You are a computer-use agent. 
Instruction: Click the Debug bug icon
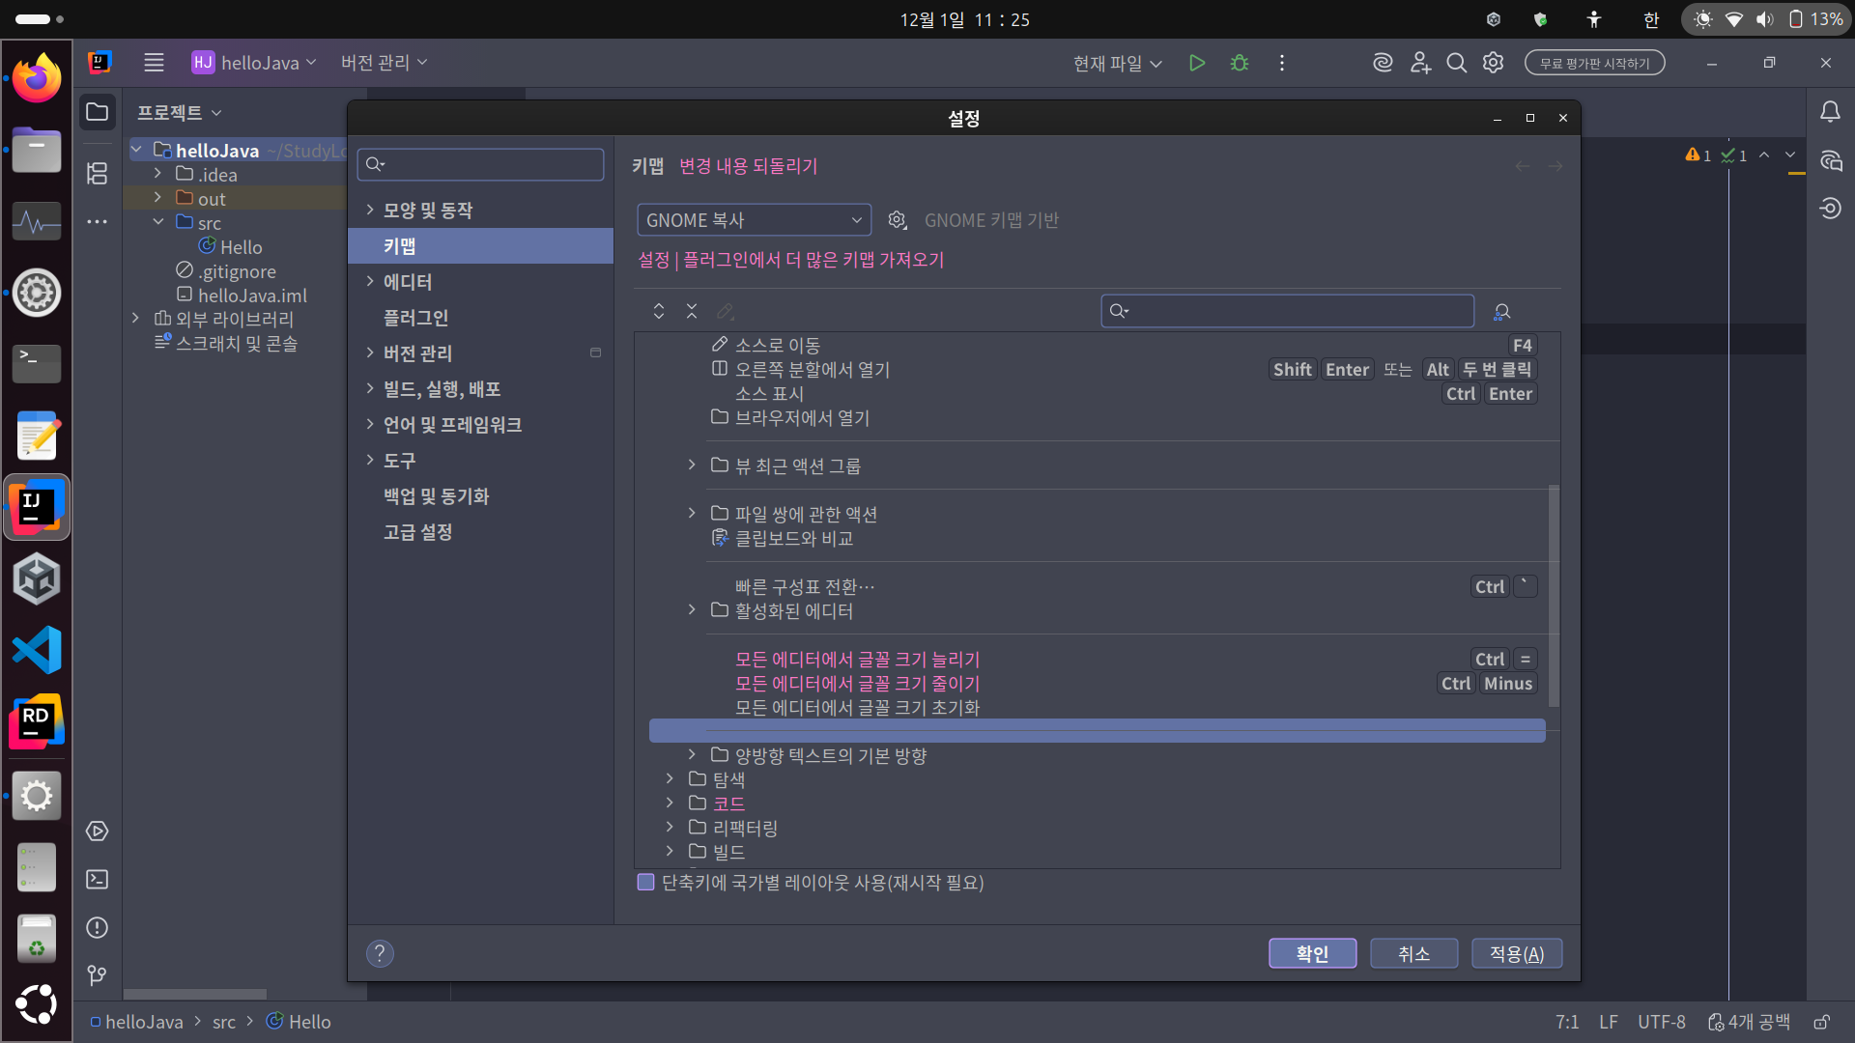coord(1240,63)
